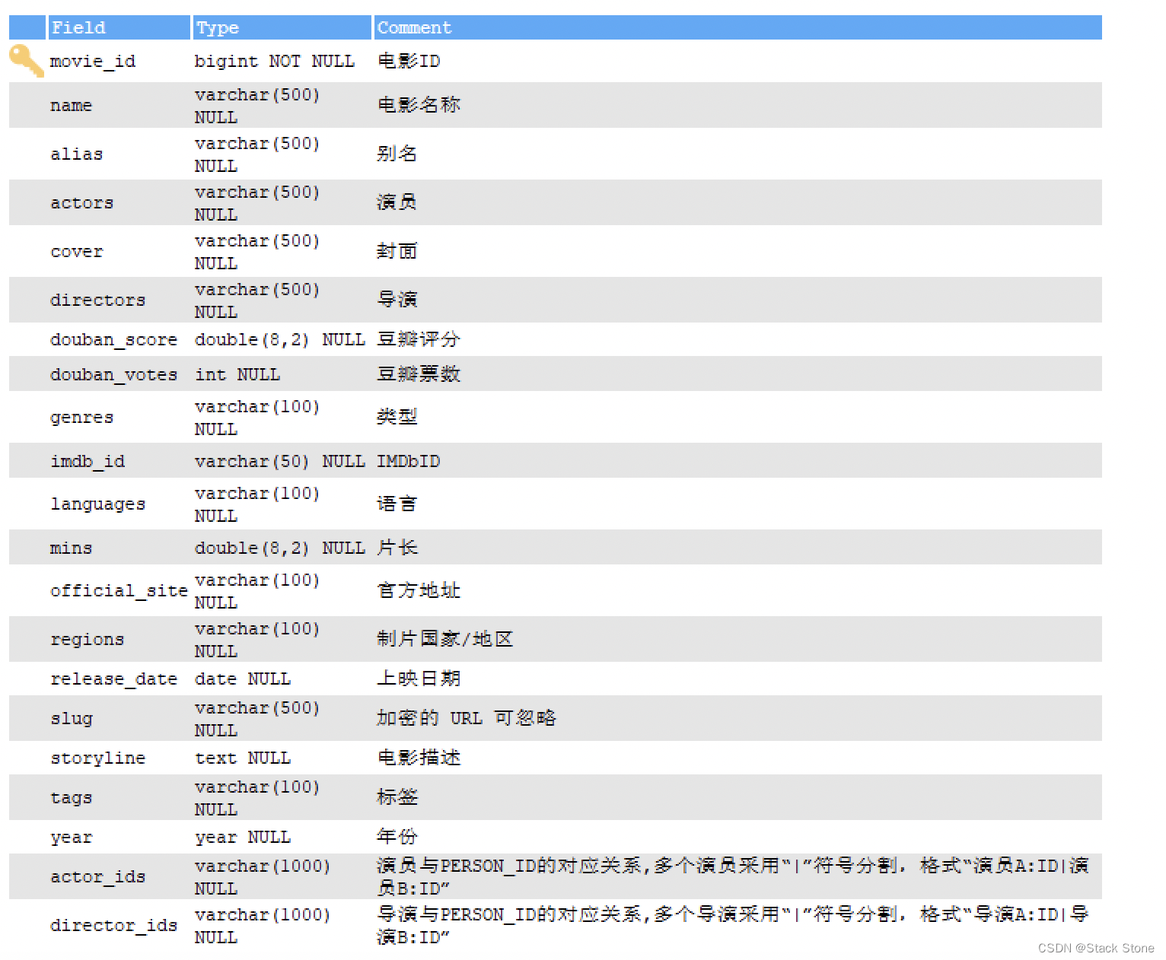Click the movie_id field name

coord(93,62)
